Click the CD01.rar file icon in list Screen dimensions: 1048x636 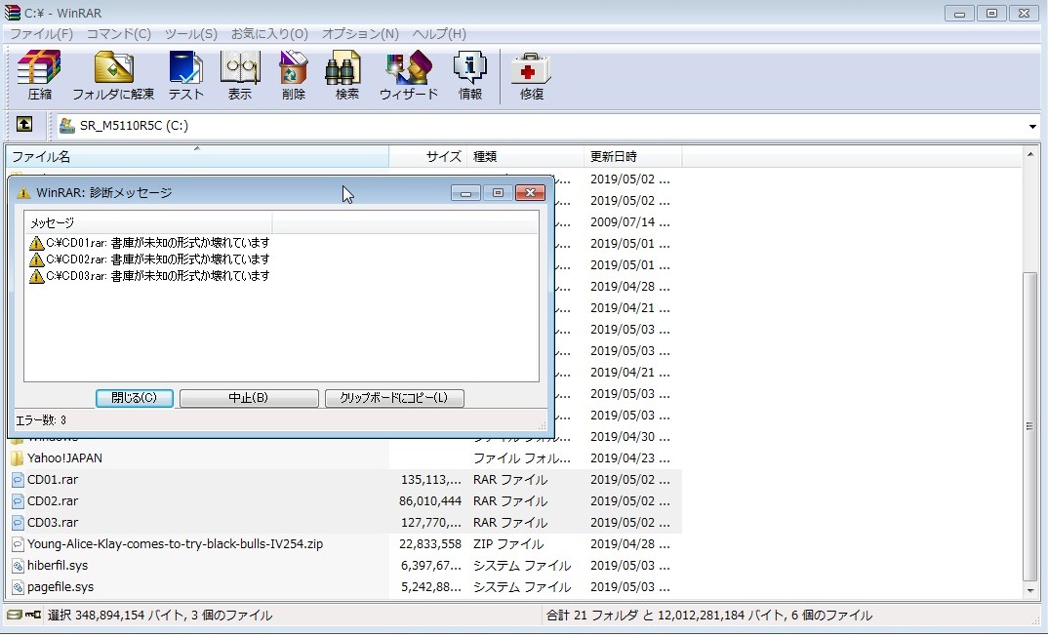[18, 480]
